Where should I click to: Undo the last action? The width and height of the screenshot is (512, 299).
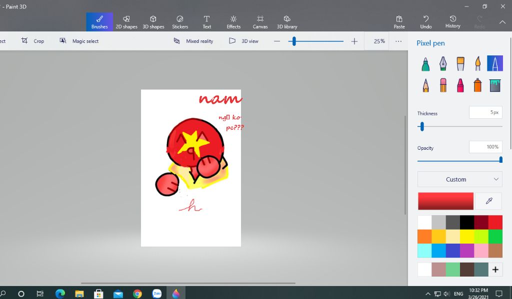(x=426, y=22)
